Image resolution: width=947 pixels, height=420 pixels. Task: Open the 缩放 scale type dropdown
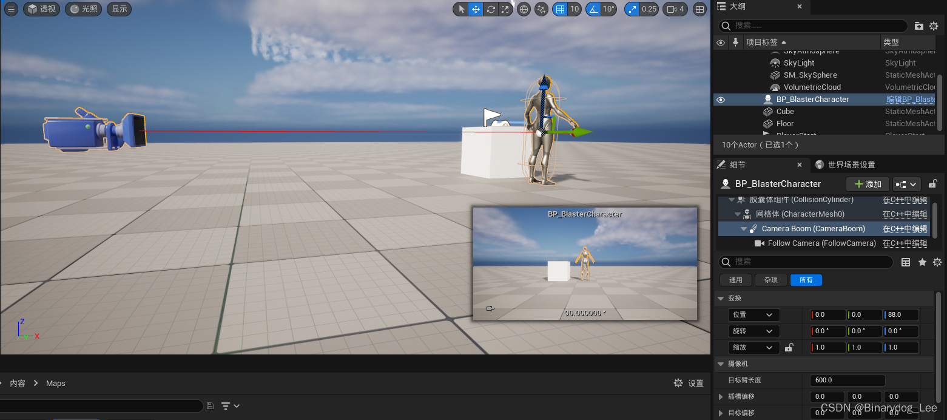[x=753, y=348]
